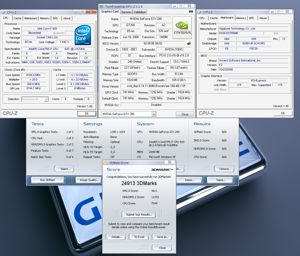Click the mainboard Model EX58-EXTREME field
The image size is (300, 256).
[241, 33]
